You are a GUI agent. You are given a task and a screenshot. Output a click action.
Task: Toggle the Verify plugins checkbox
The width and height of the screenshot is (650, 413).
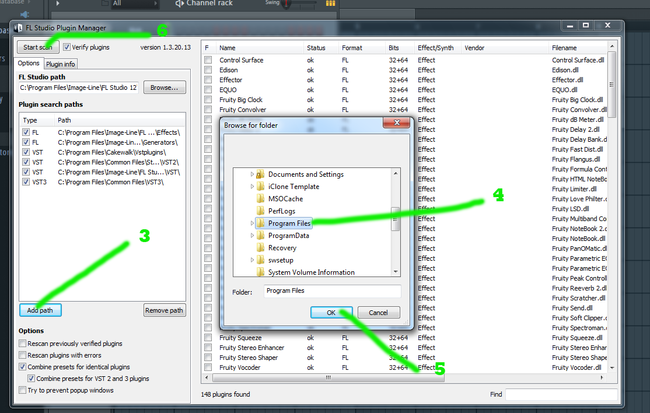tap(67, 47)
